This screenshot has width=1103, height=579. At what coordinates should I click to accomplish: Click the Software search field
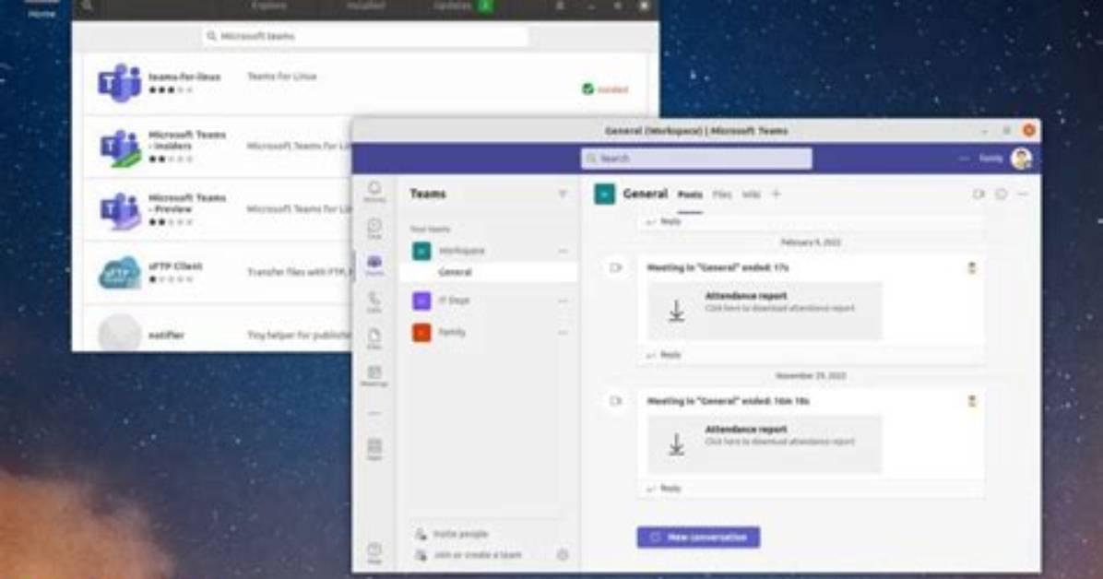point(365,36)
